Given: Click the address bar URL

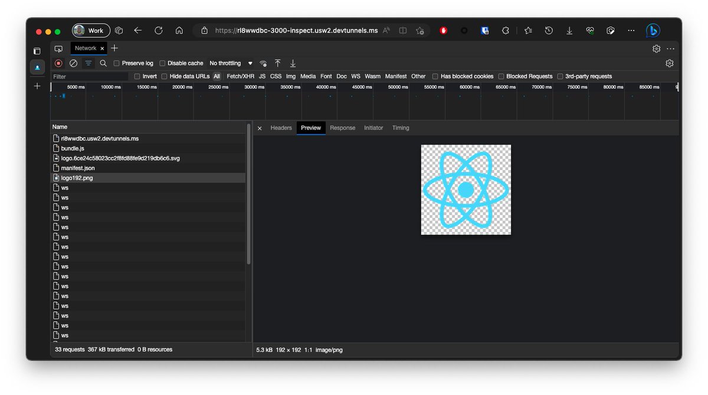Looking at the screenshot, I should click(296, 31).
